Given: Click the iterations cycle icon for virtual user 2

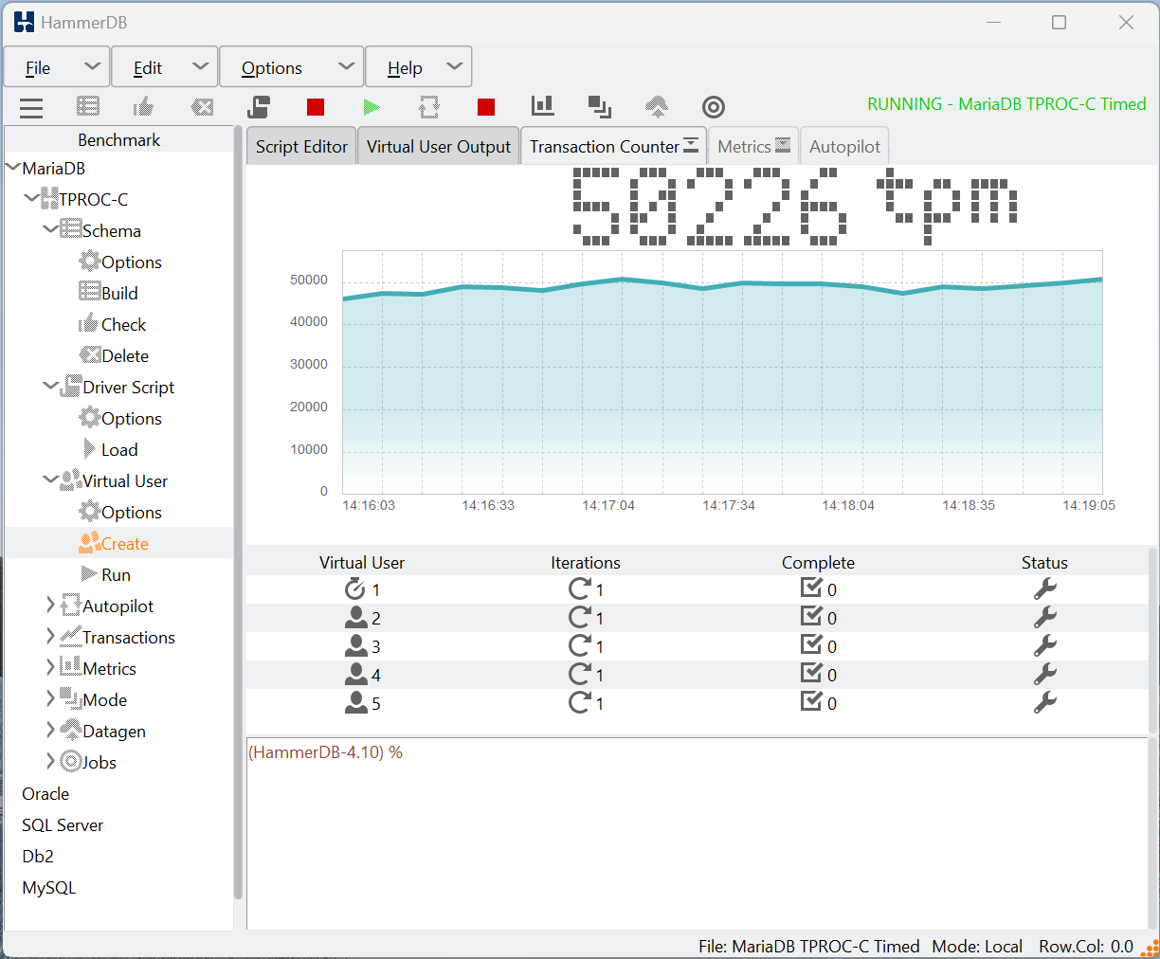Looking at the screenshot, I should click(x=579, y=618).
